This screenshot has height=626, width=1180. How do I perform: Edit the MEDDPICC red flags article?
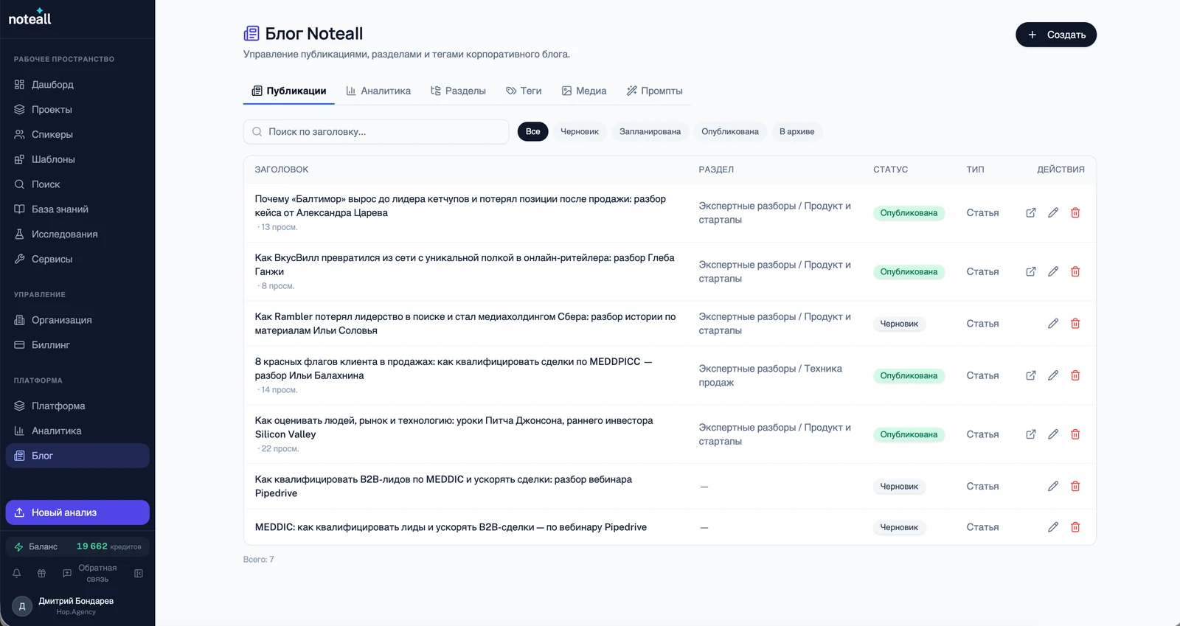tap(1053, 376)
